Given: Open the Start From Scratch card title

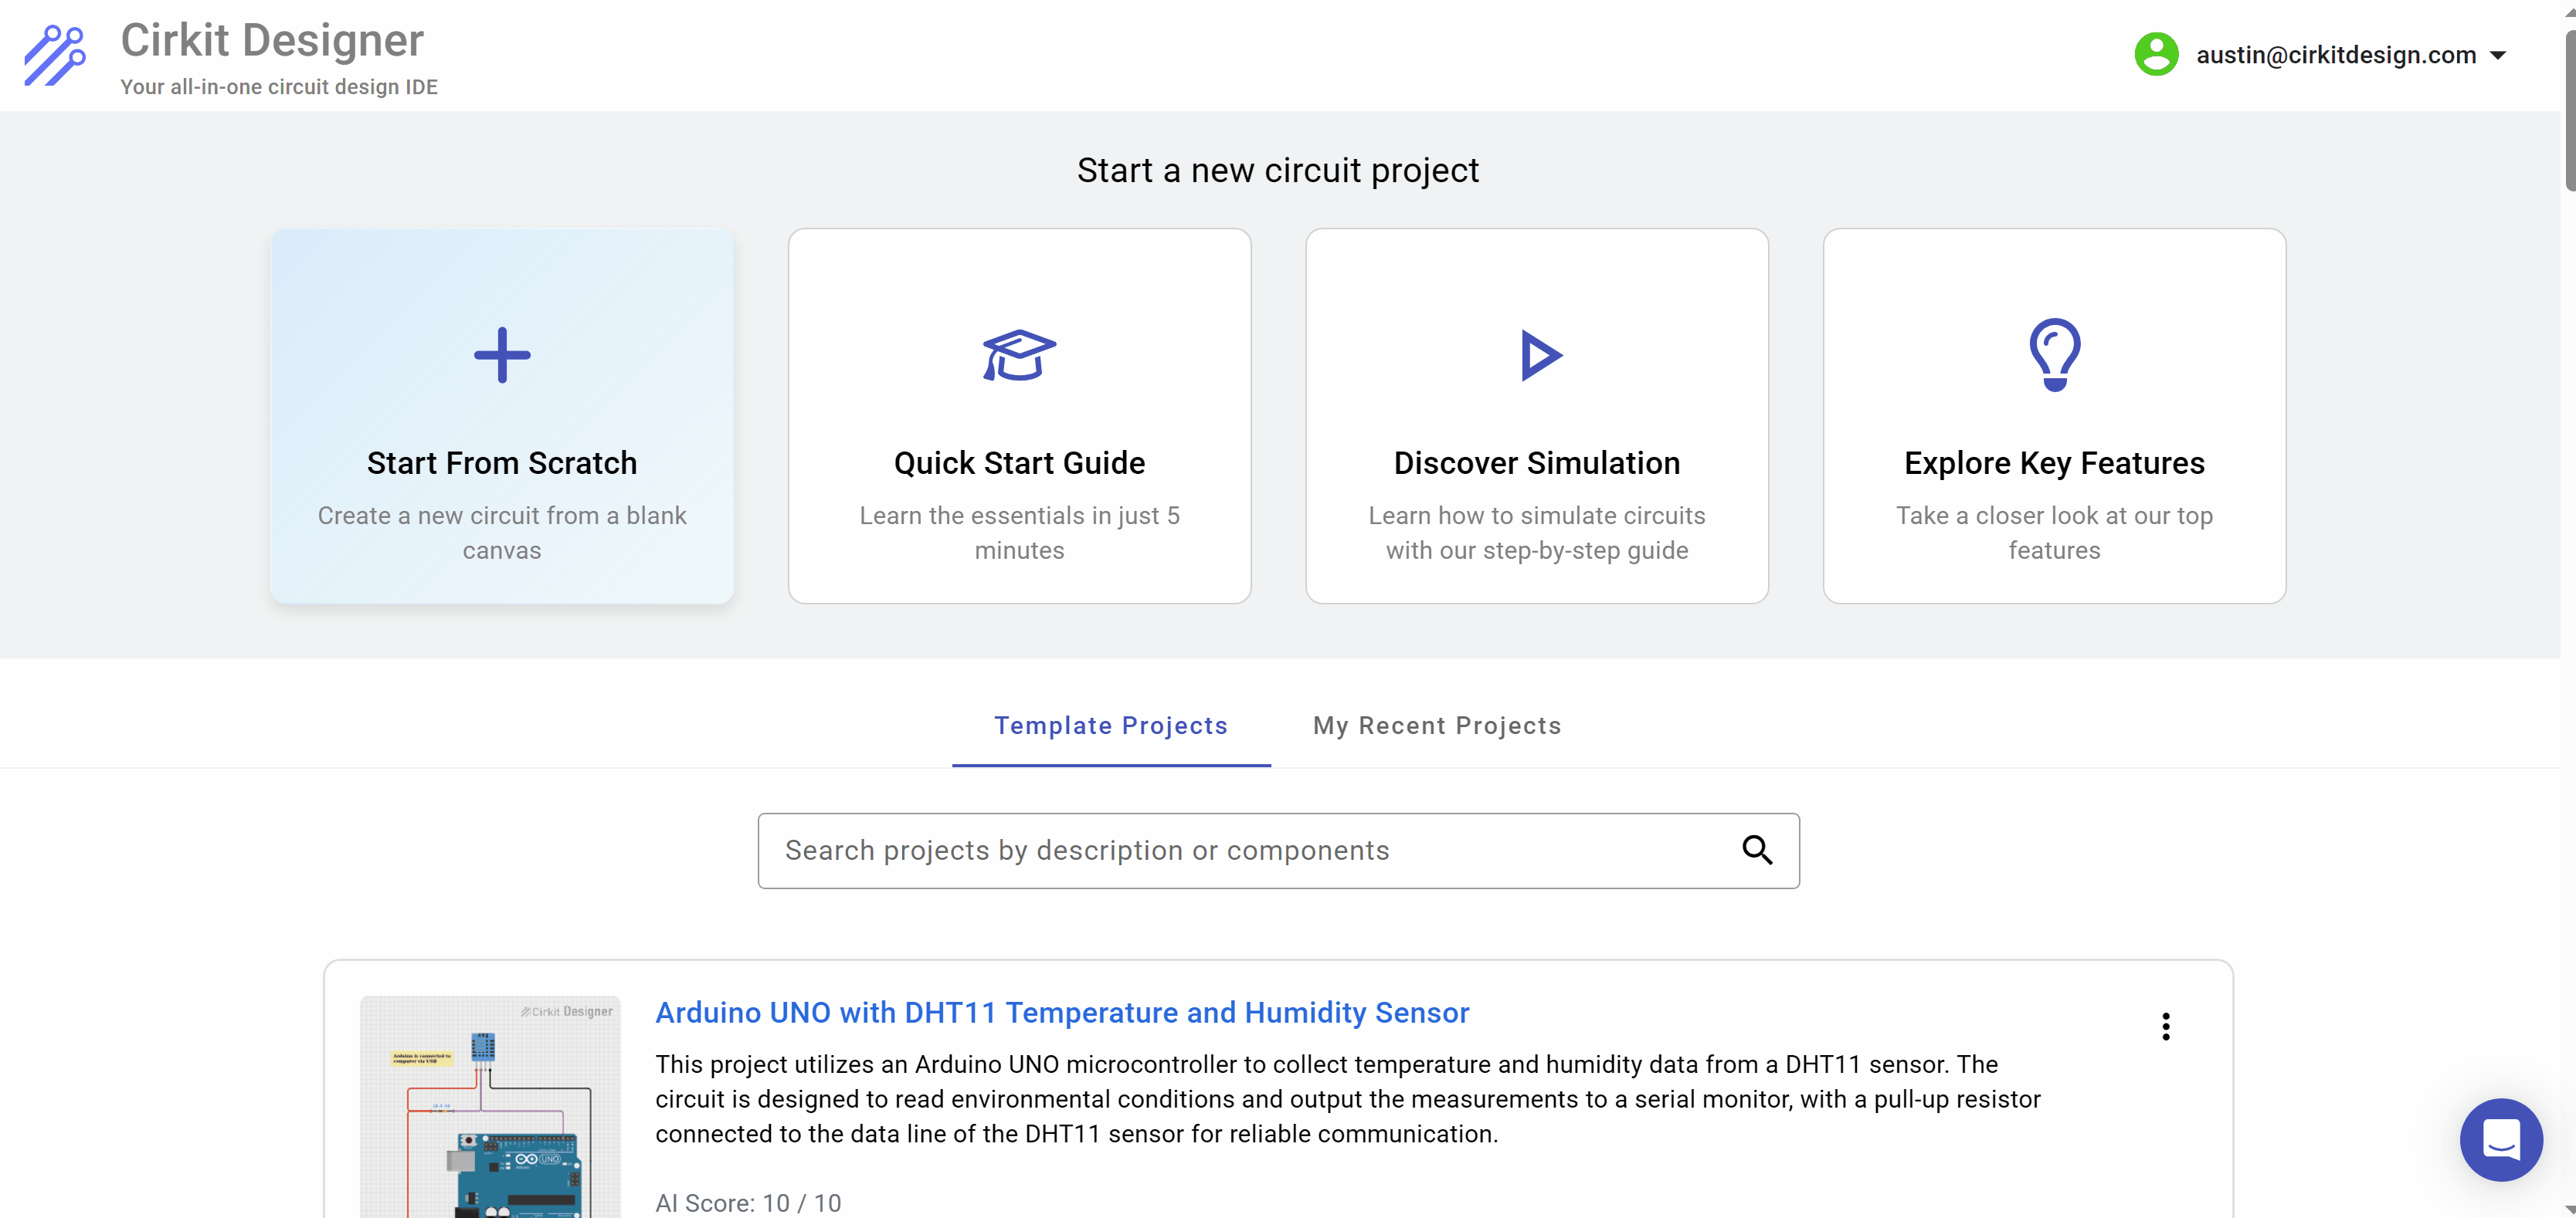Looking at the screenshot, I should (x=502, y=462).
